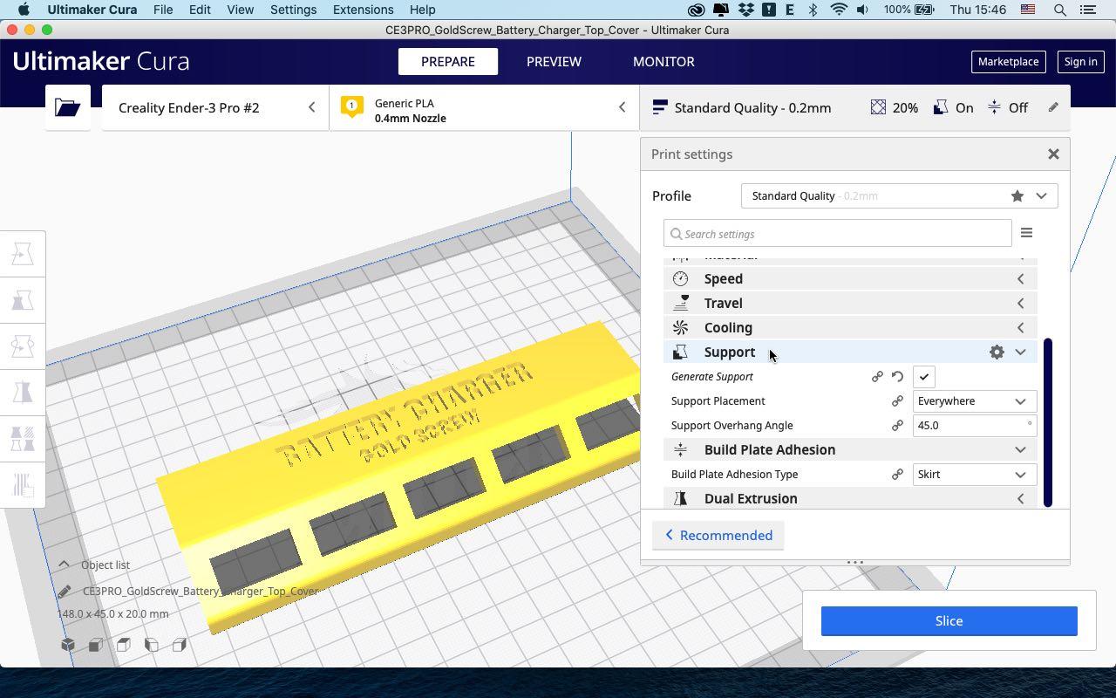1116x698 pixels.
Task: Switch to left side view cube icon
Action: (152, 645)
